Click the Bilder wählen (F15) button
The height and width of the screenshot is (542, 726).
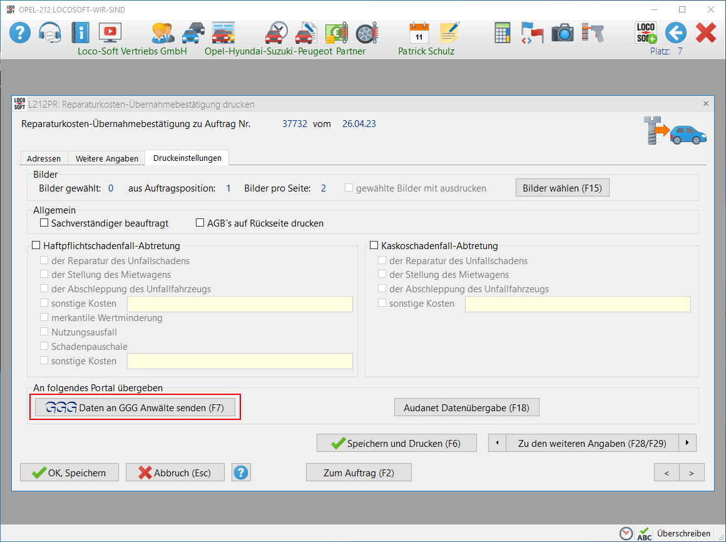pos(561,187)
